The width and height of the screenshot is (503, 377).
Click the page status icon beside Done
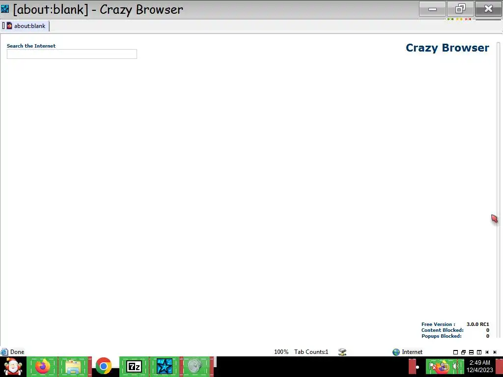pyautogui.click(x=4, y=352)
